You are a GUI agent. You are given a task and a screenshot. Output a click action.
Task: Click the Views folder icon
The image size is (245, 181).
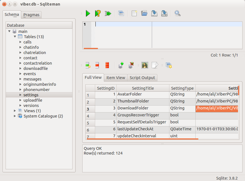click(20, 111)
